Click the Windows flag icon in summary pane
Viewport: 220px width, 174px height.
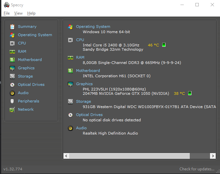pos(70,27)
